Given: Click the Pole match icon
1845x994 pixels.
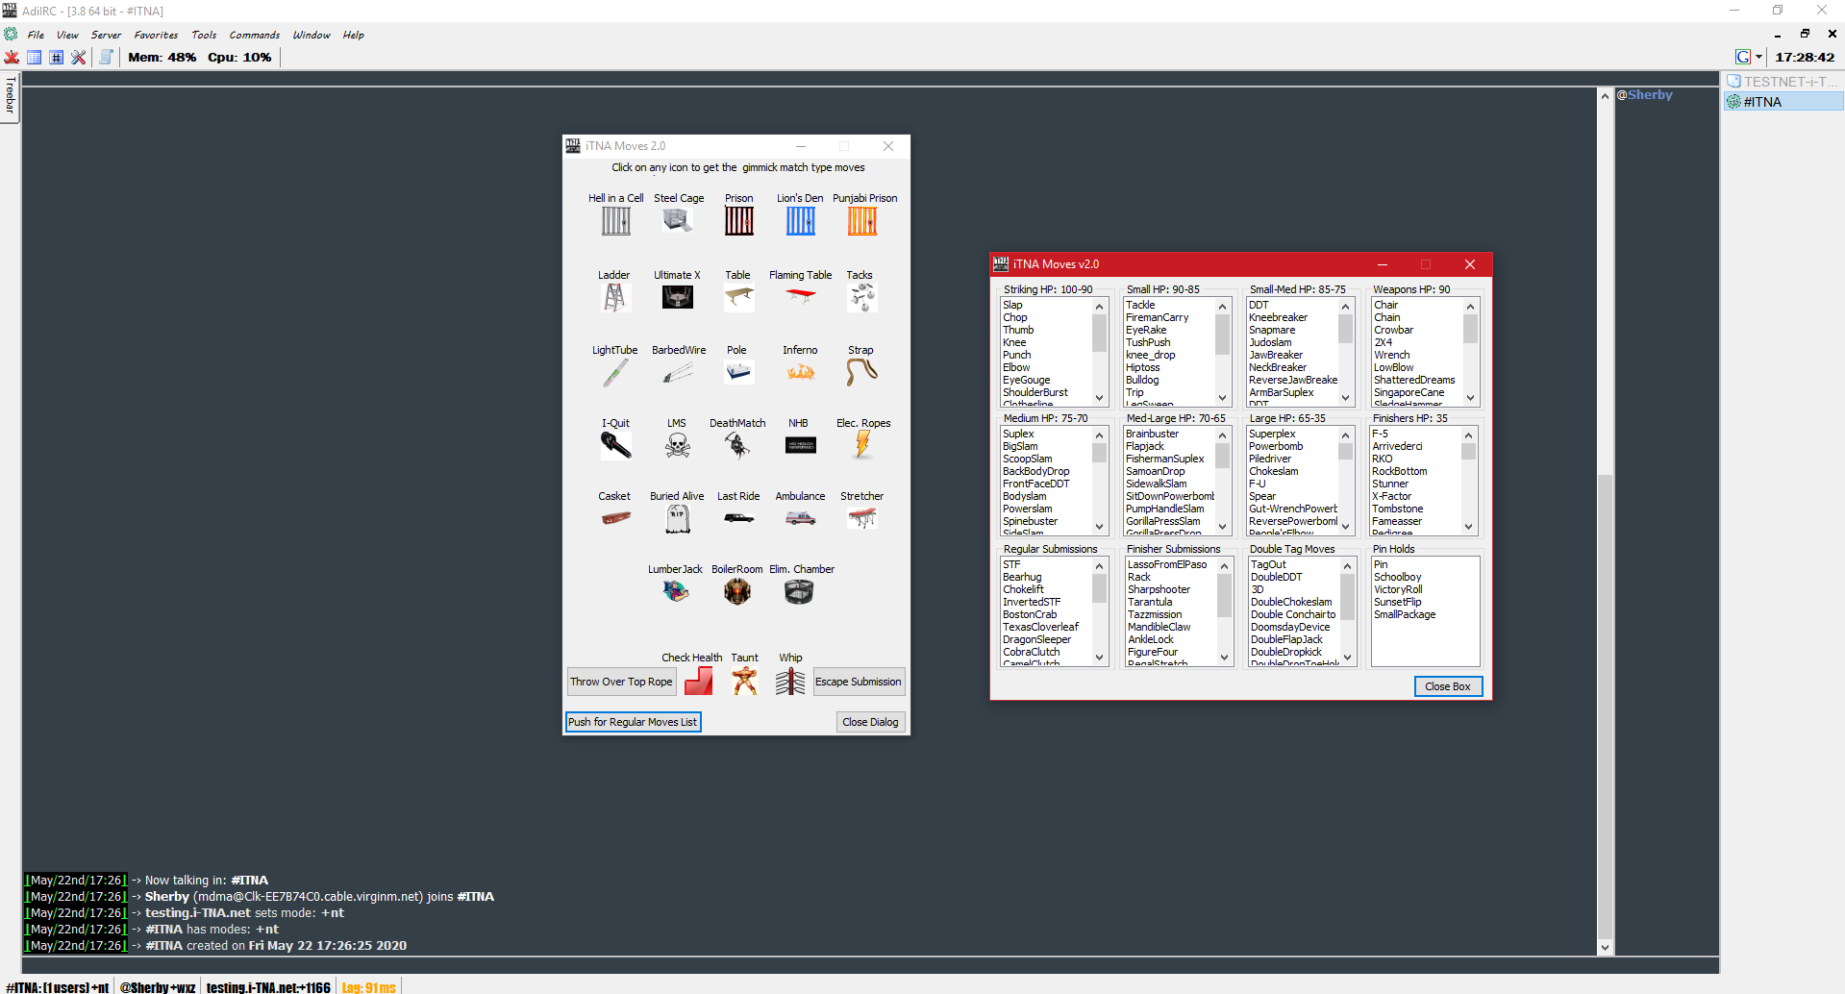Looking at the screenshot, I should 739,372.
